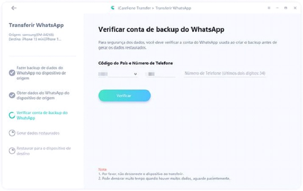The width and height of the screenshot is (303, 191).
Task: Click Transferir WhatsApp breadcrumb text
Action: (x=173, y=8)
